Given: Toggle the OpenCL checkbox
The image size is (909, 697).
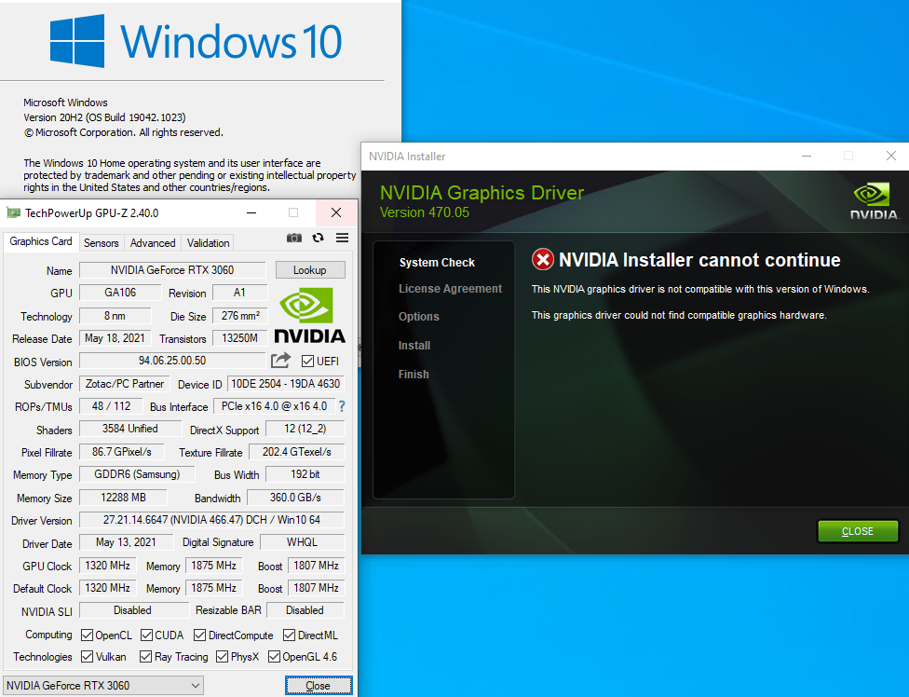Looking at the screenshot, I should point(87,635).
